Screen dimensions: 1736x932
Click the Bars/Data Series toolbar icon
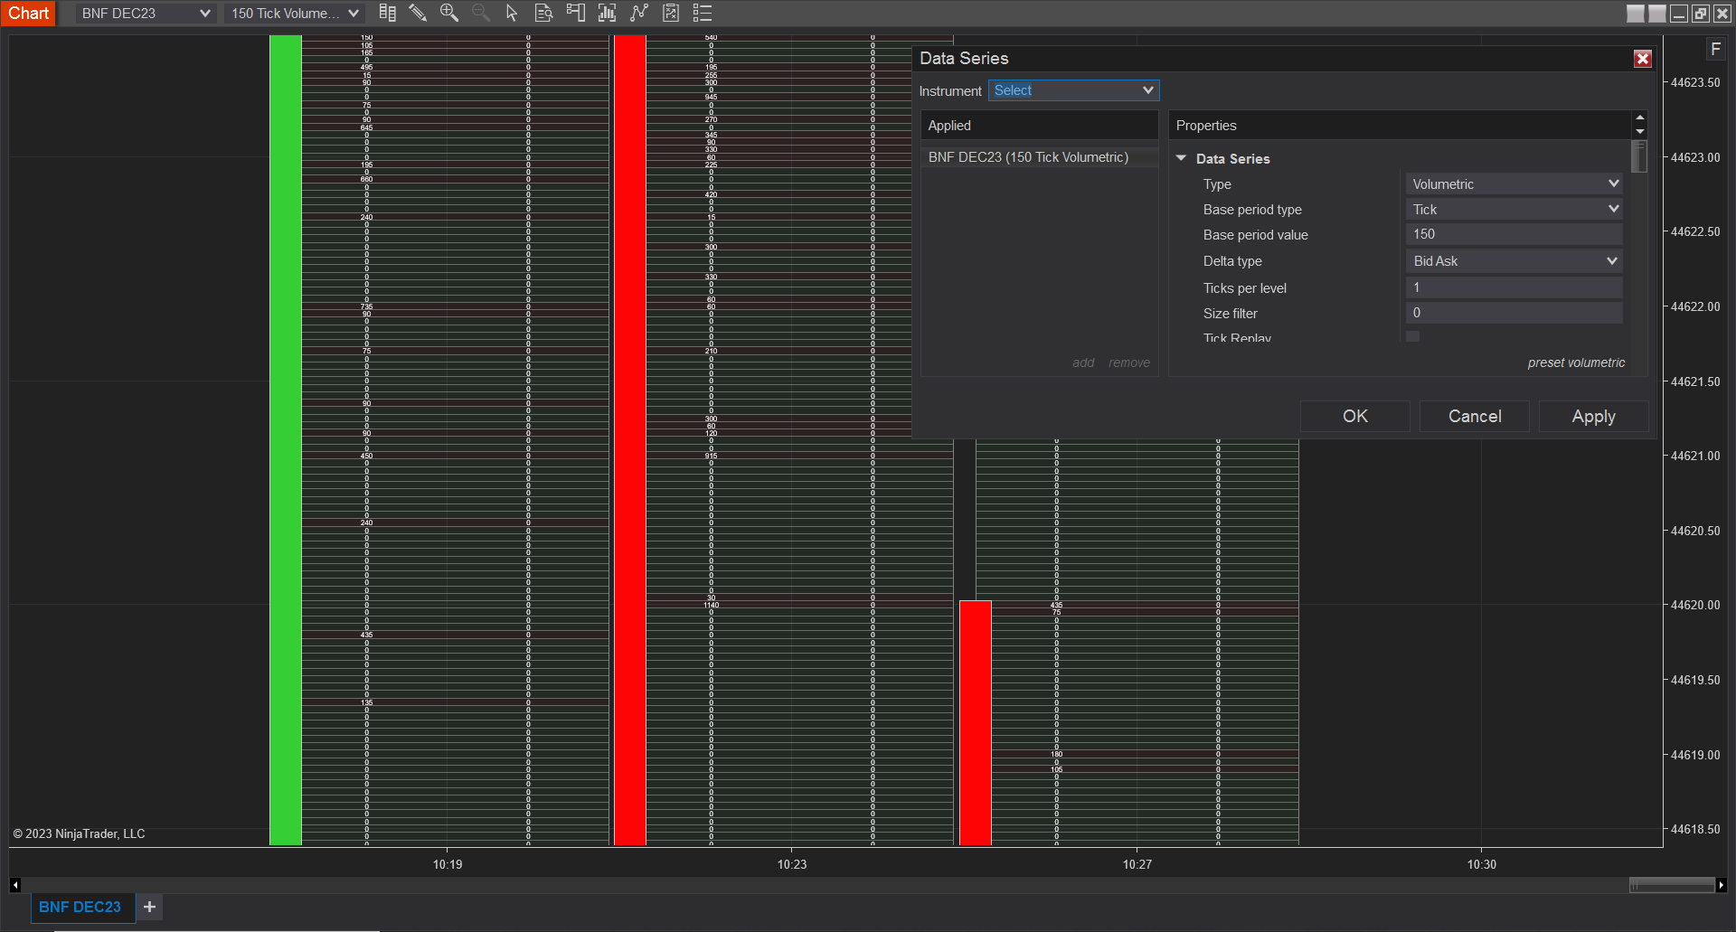click(387, 13)
